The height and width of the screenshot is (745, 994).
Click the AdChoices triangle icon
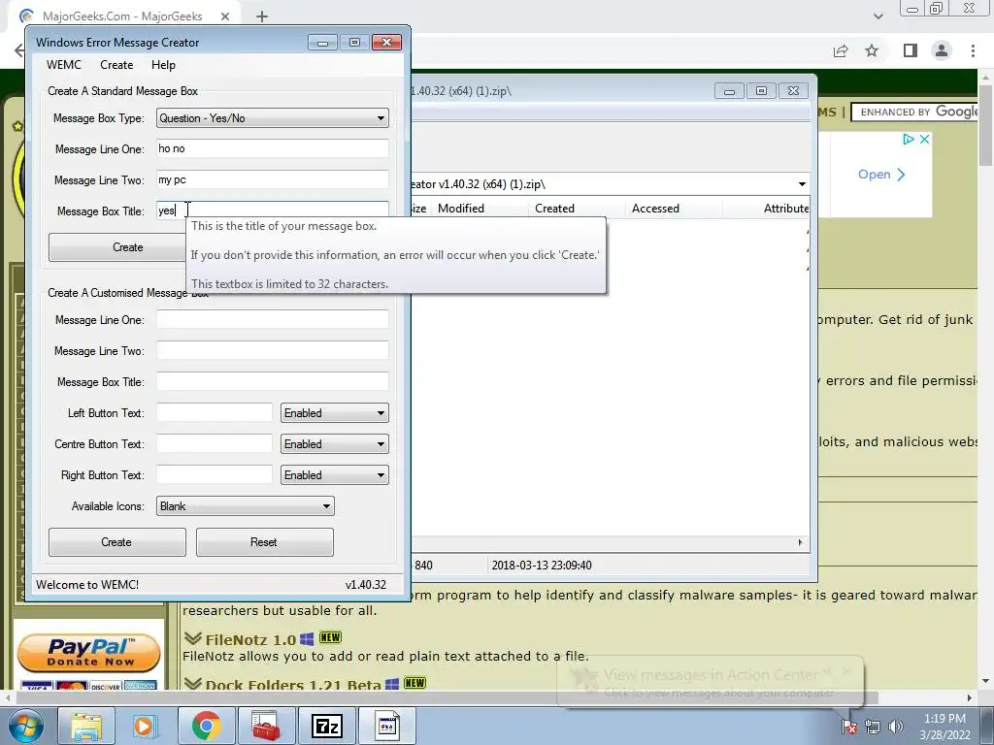[x=909, y=140]
